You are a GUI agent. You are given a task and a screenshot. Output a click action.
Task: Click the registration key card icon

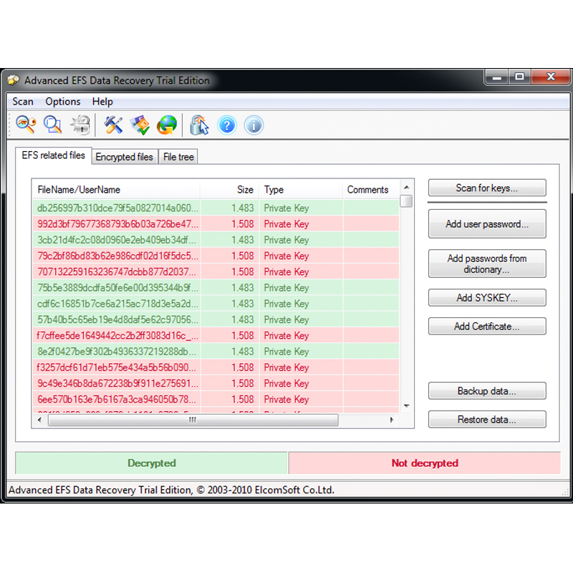click(140, 125)
